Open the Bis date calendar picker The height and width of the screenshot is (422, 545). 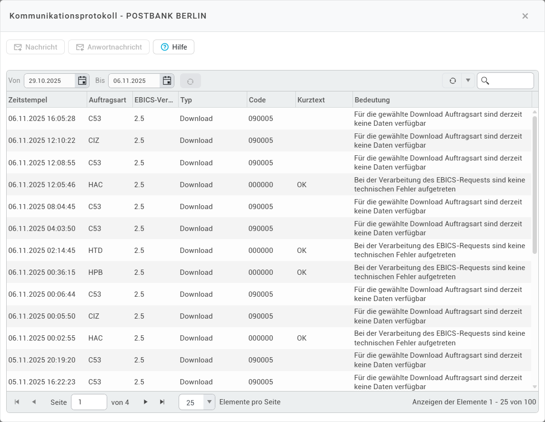click(x=167, y=81)
